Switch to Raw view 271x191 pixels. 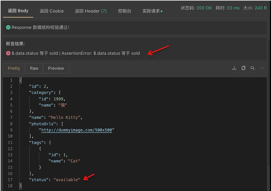[x=34, y=68]
